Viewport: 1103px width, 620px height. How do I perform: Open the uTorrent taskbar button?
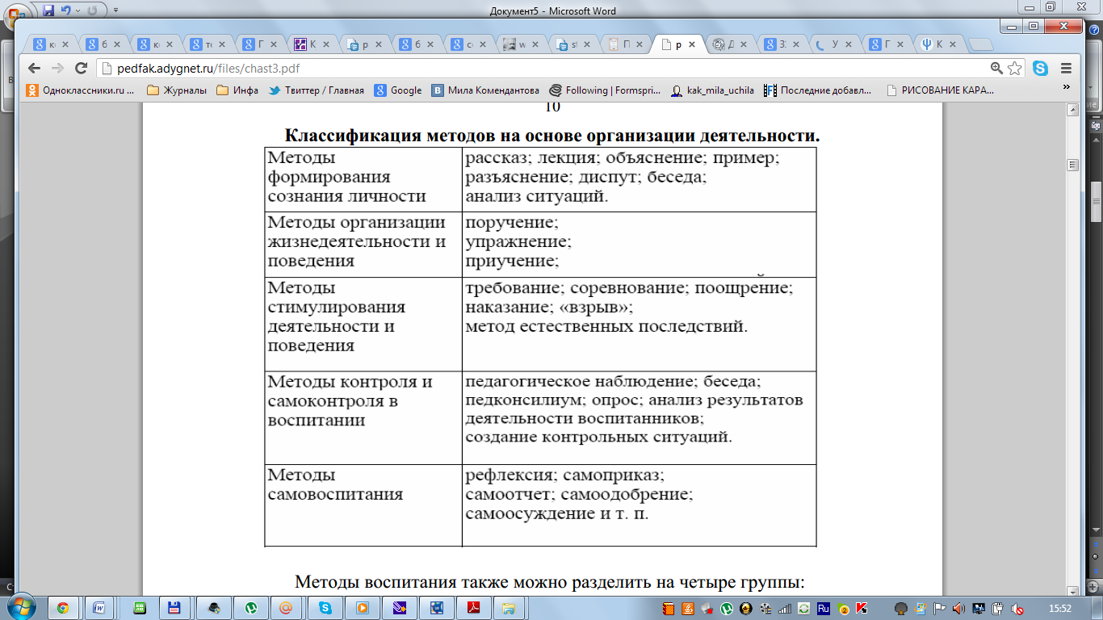(x=250, y=607)
